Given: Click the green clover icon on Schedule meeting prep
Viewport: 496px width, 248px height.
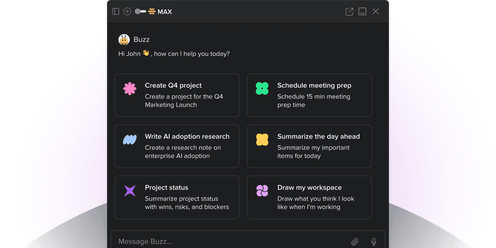Looking at the screenshot, I should pos(262,88).
